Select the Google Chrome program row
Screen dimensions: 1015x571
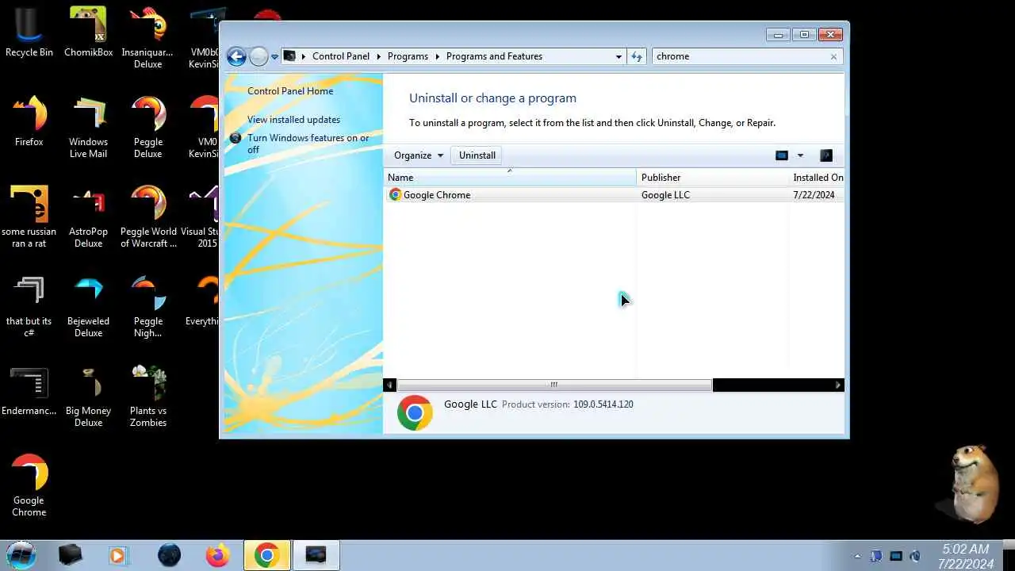point(615,195)
